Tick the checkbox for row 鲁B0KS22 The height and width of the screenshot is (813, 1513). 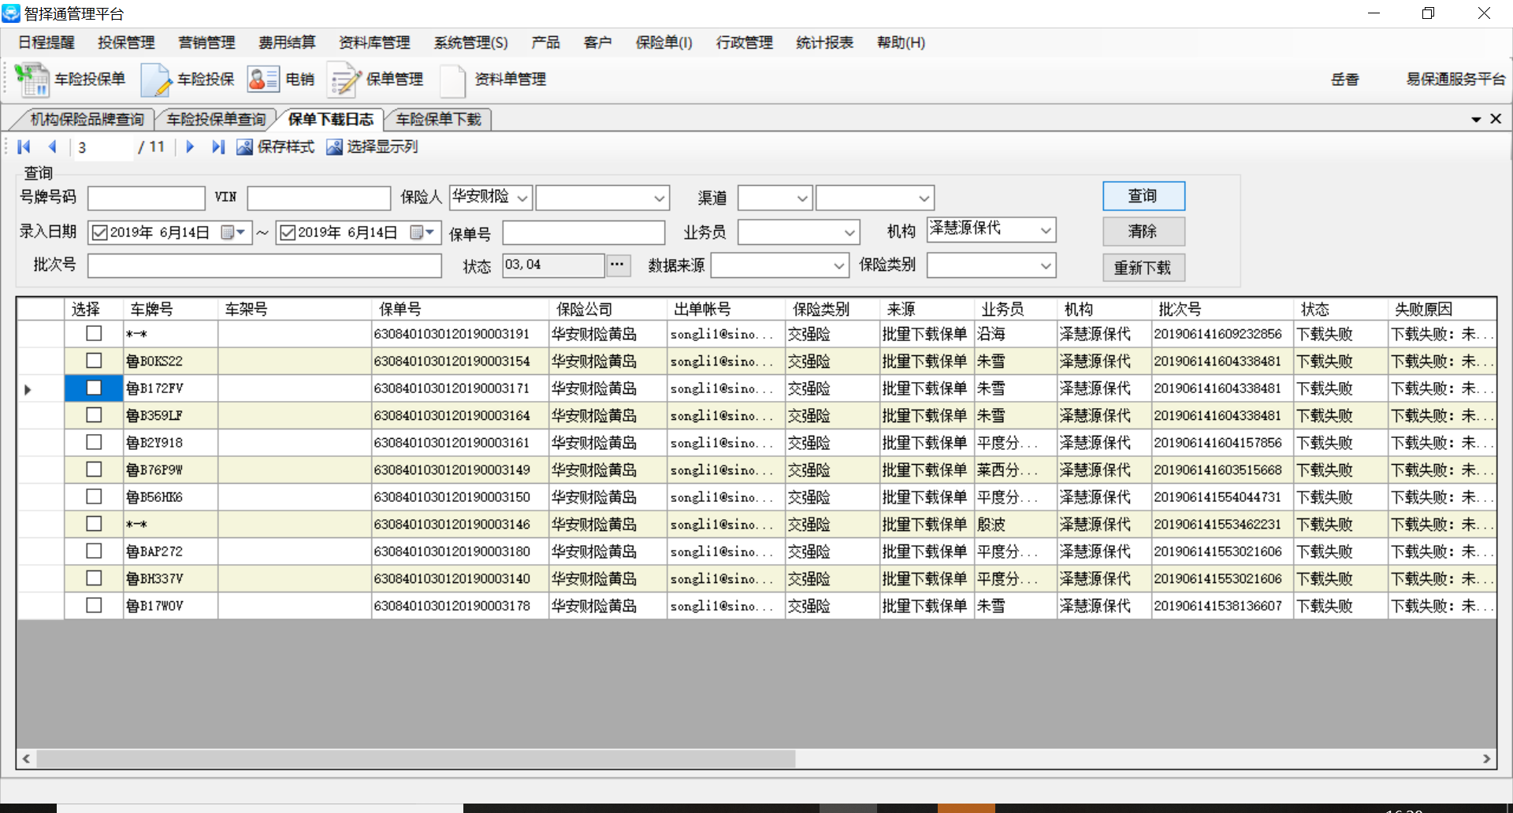[x=94, y=361]
